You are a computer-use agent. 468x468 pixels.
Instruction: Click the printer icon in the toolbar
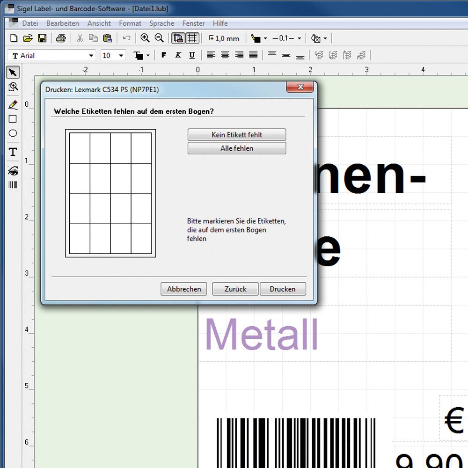[61, 38]
